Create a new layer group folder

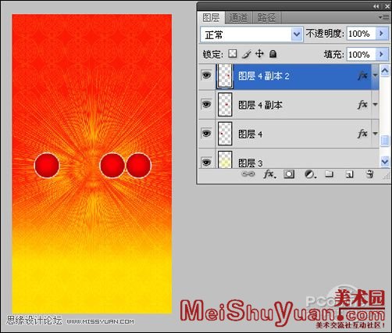click(329, 174)
